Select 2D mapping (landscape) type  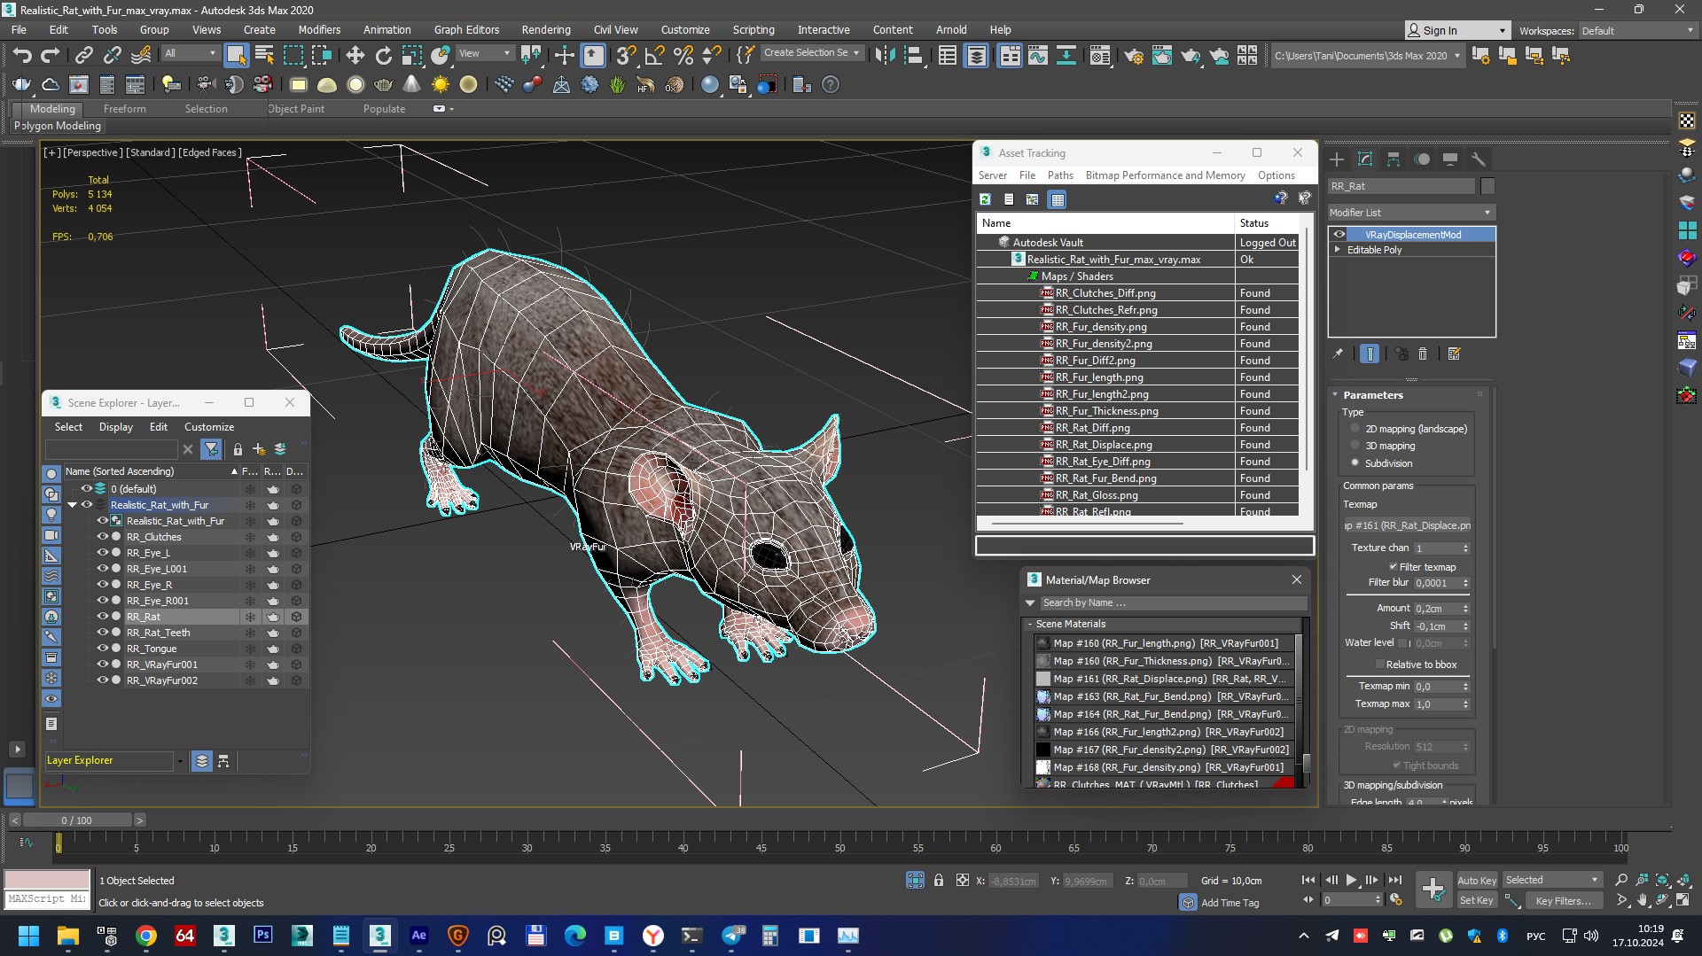pos(1355,428)
